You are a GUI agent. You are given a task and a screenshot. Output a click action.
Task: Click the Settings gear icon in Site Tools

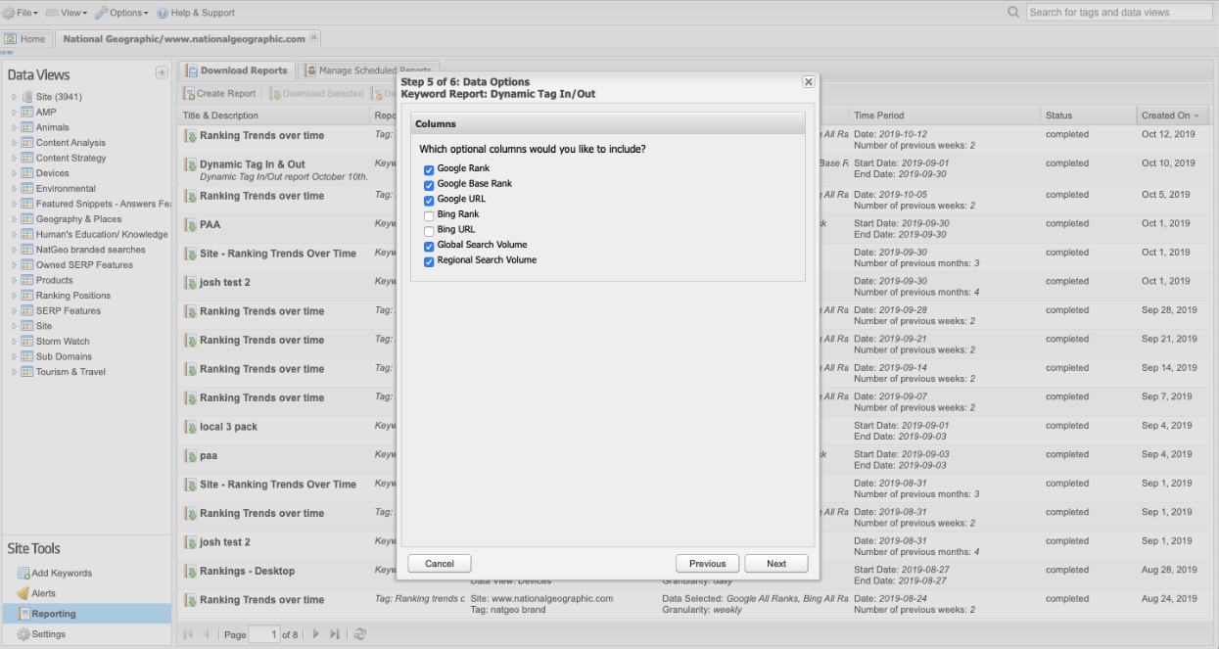(x=23, y=634)
